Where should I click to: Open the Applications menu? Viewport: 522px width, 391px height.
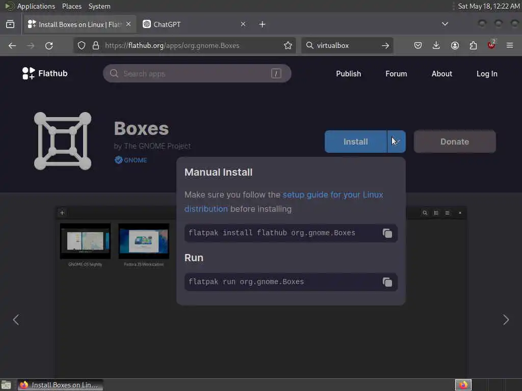[36, 6]
